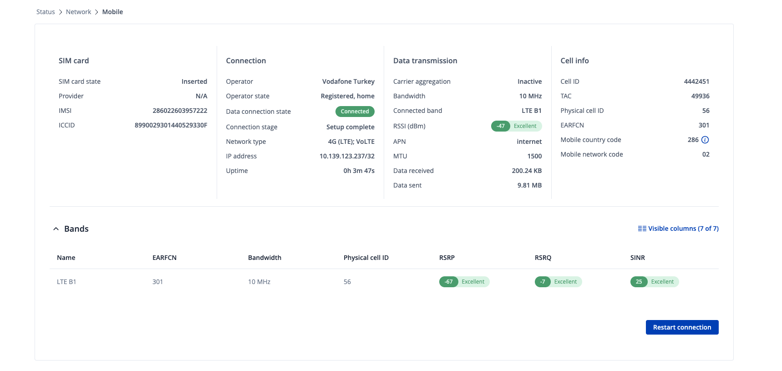Click the Mobile country code info icon
Viewport: 782px width, 371px height.
click(x=705, y=140)
